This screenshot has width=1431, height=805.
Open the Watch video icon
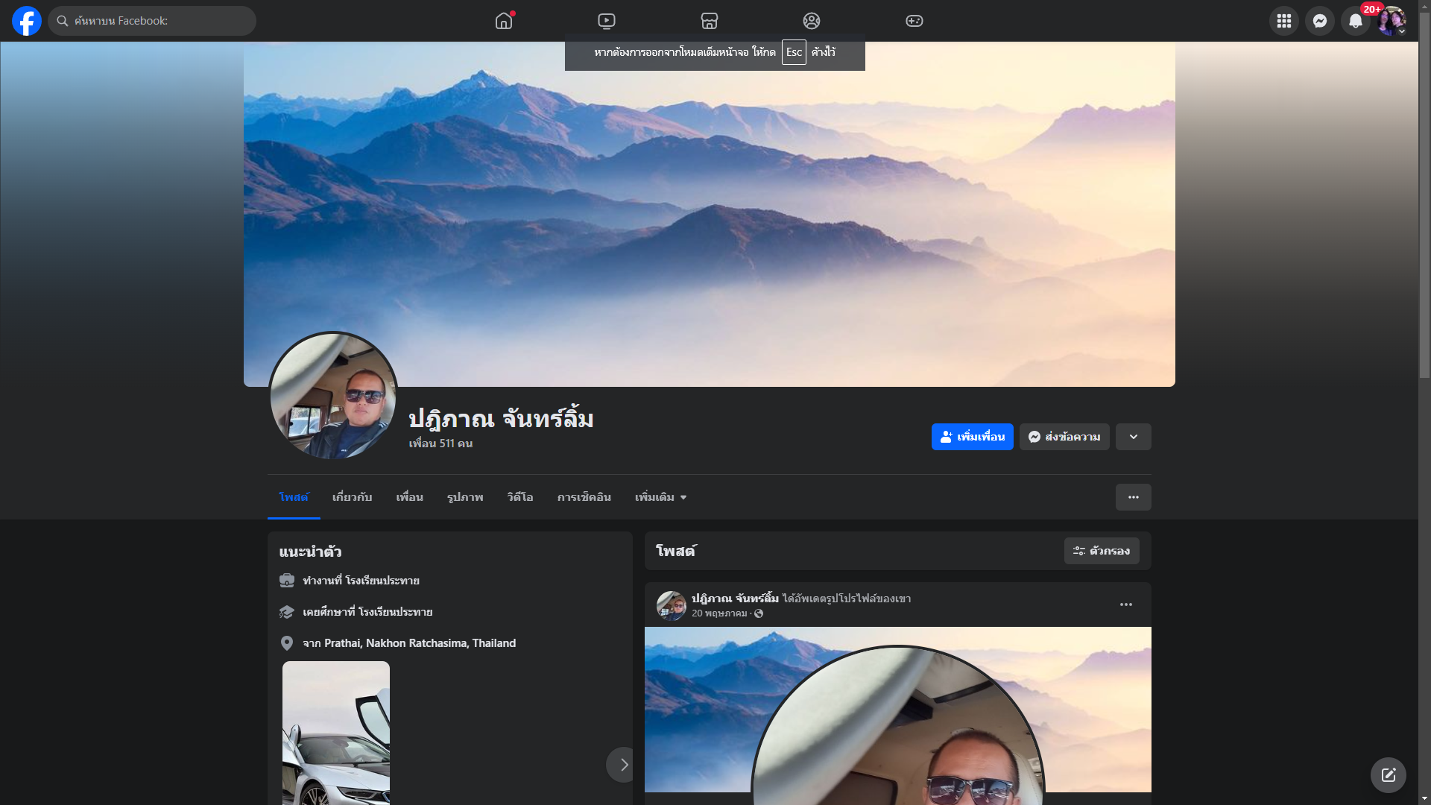point(607,21)
